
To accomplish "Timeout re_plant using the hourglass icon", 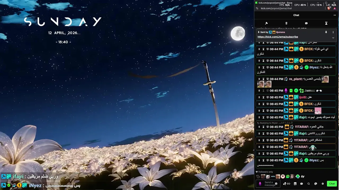I will 263,79.
